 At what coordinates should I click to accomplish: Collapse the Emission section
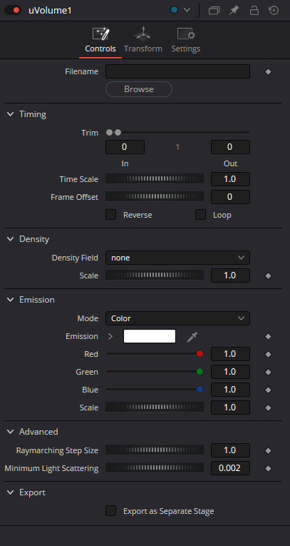coord(11,300)
